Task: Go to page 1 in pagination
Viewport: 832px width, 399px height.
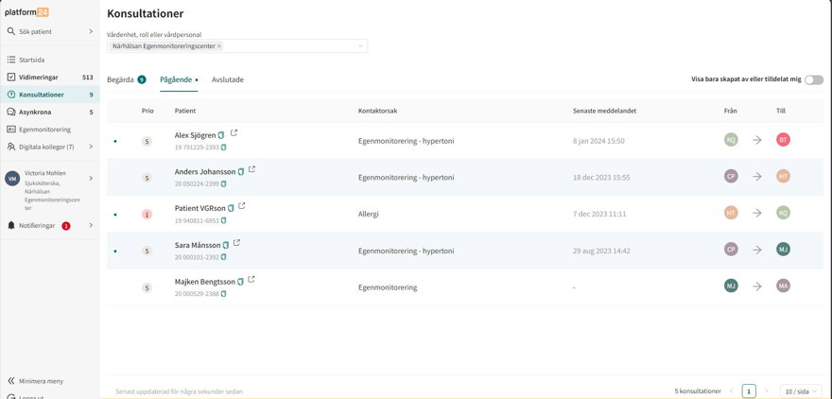Action: click(x=748, y=390)
